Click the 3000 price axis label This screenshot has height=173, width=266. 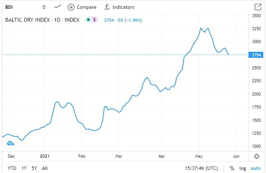pyautogui.click(x=256, y=42)
